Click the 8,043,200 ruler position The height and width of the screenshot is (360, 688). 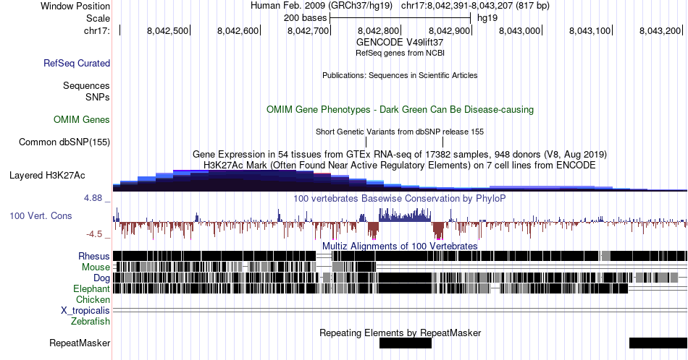click(x=660, y=30)
